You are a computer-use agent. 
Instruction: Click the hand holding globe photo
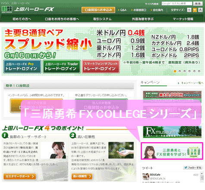(x=121, y=150)
